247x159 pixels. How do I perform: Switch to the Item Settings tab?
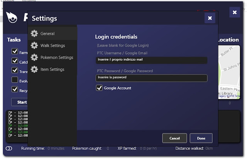tap(52, 69)
